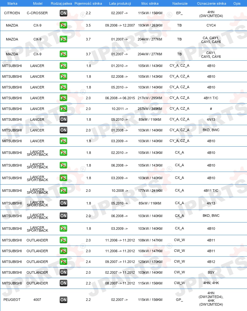Click body code EP_
Viewport: 247px width, 311px height.
click(179, 13)
